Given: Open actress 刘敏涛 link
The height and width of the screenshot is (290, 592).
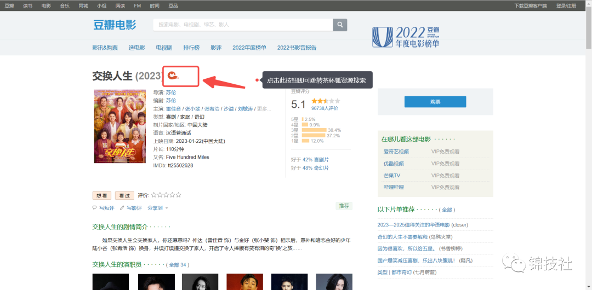Looking at the screenshot, I should coord(245,108).
